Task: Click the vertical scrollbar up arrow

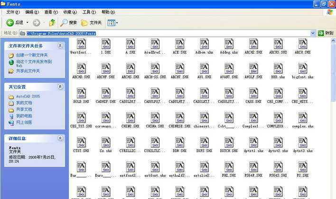Action: coord(333,40)
